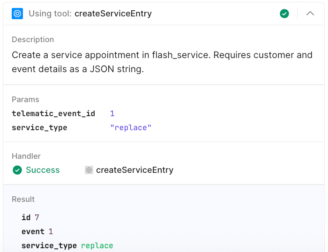Screen dimensions: 328x252
Task: Click the Success status text
Action: (43, 170)
